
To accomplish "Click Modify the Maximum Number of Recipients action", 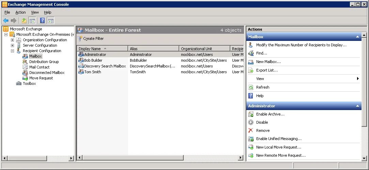I will (x=301, y=45).
